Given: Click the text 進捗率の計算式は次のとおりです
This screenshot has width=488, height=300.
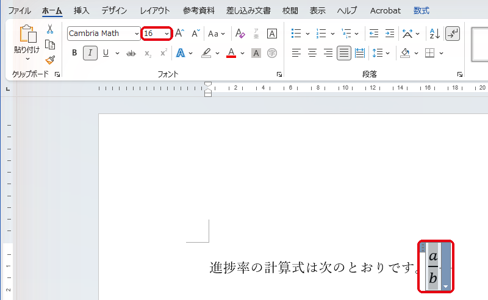Looking at the screenshot, I should (x=315, y=267).
